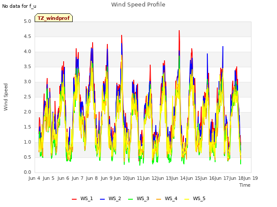
Task: Select the red WS_1 legend swatch
Action: [74, 199]
